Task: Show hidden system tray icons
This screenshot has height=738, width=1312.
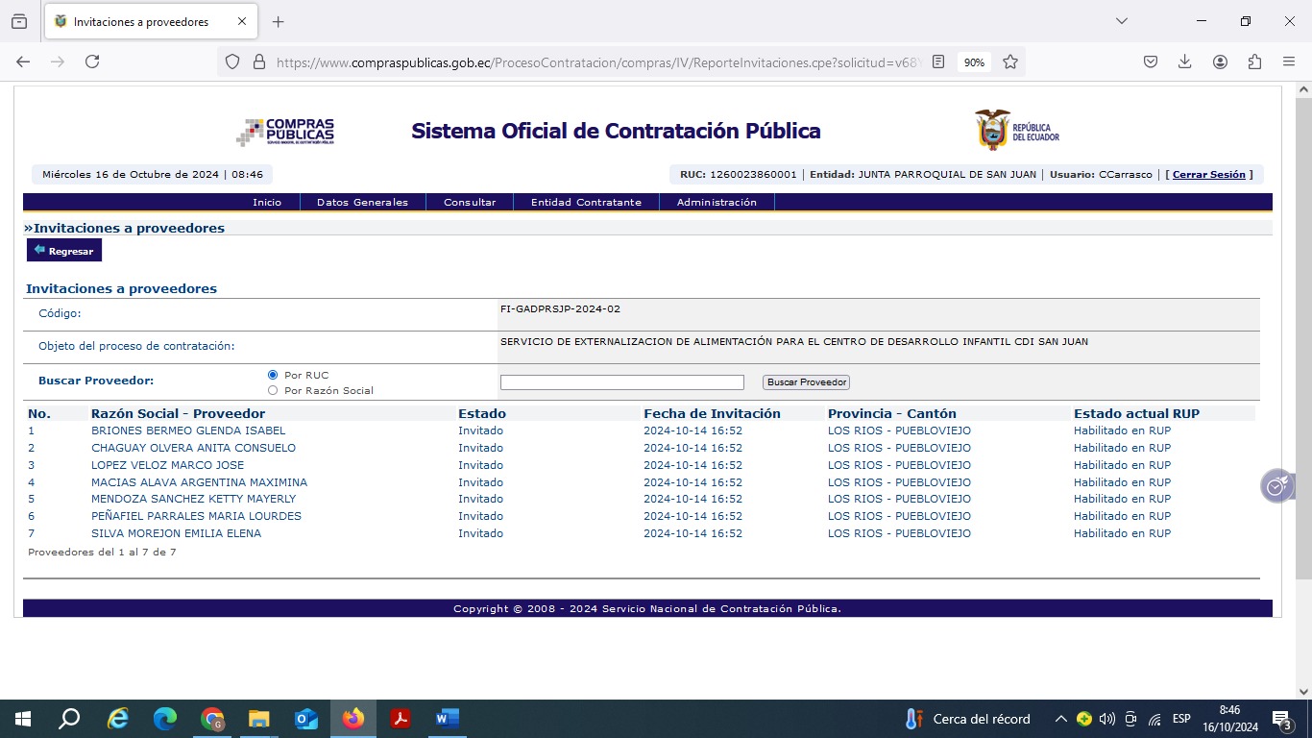Action: (x=1060, y=719)
